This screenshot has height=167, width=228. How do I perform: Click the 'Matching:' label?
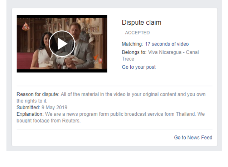[132, 44]
